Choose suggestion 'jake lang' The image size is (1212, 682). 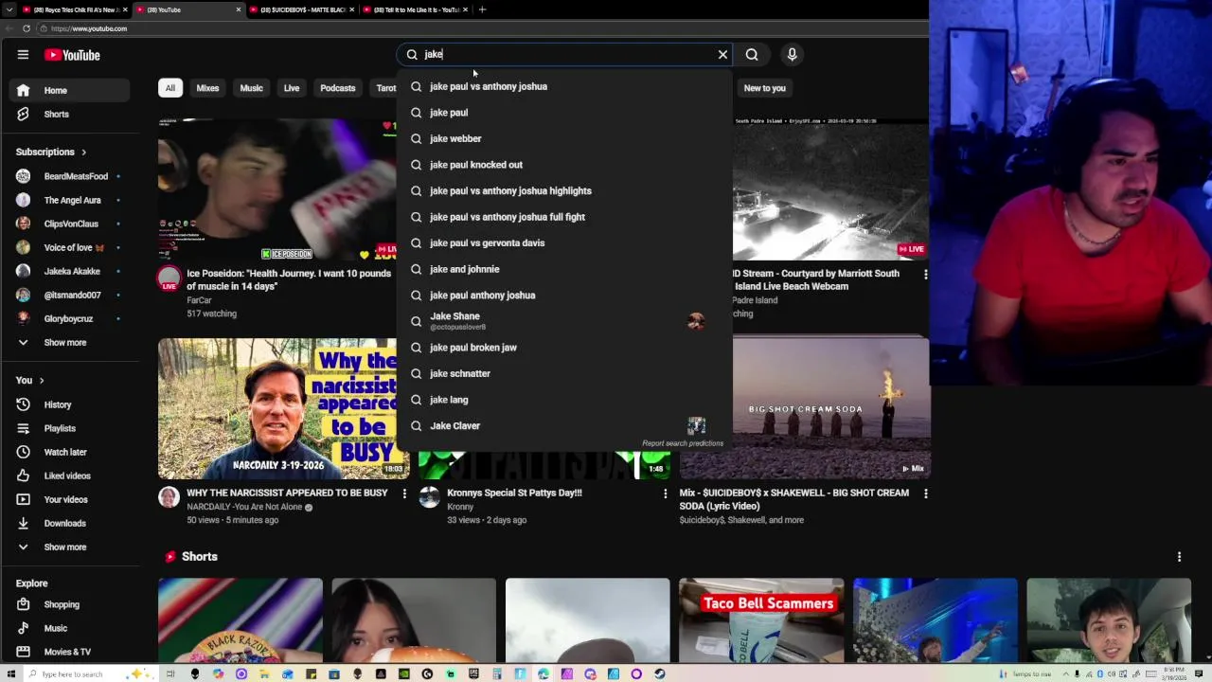(564, 400)
